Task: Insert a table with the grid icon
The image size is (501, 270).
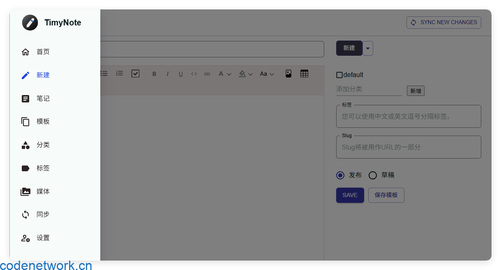Action: point(304,74)
